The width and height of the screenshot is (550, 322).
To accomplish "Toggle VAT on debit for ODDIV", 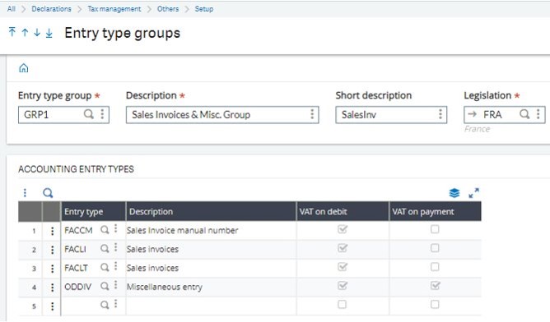I will click(343, 286).
